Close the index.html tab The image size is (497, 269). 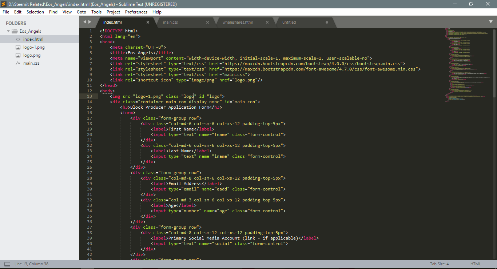148,22
